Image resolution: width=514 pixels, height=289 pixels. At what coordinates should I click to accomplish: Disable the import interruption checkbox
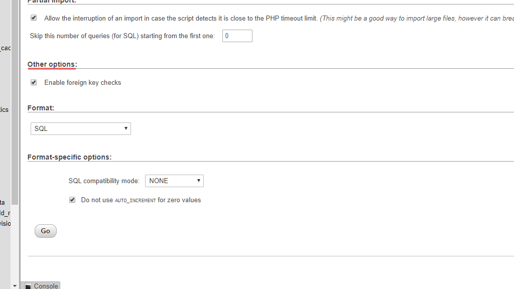click(x=34, y=17)
